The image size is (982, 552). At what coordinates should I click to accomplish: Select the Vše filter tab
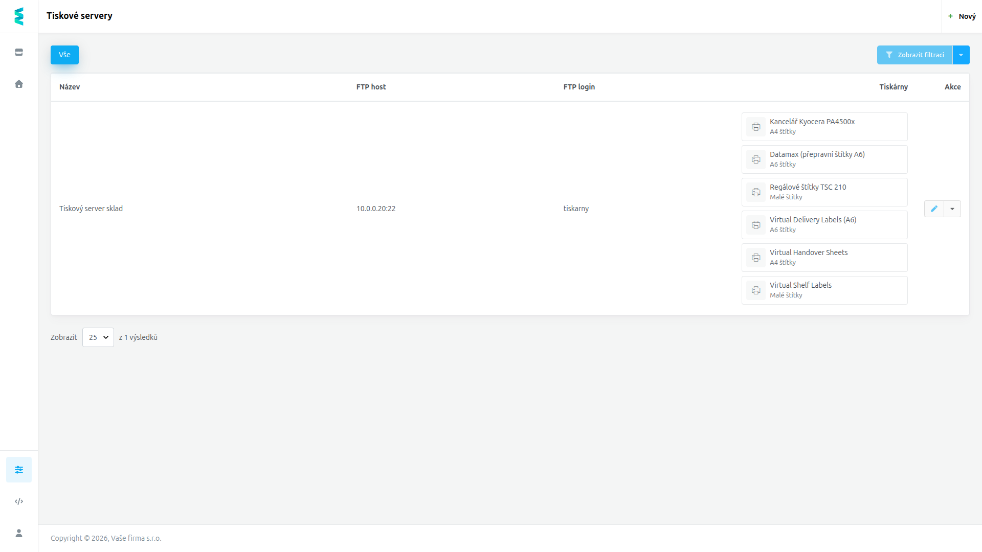(x=64, y=55)
